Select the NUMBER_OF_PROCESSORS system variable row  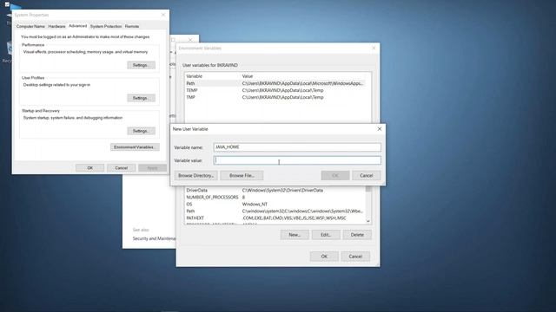pos(275,197)
